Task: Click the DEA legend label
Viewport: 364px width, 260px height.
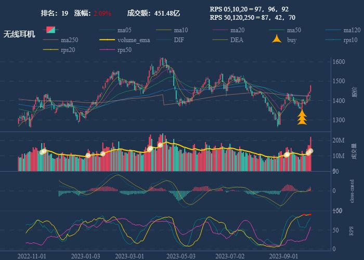Action: click(236, 40)
